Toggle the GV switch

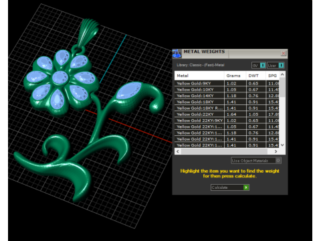[x=259, y=66]
